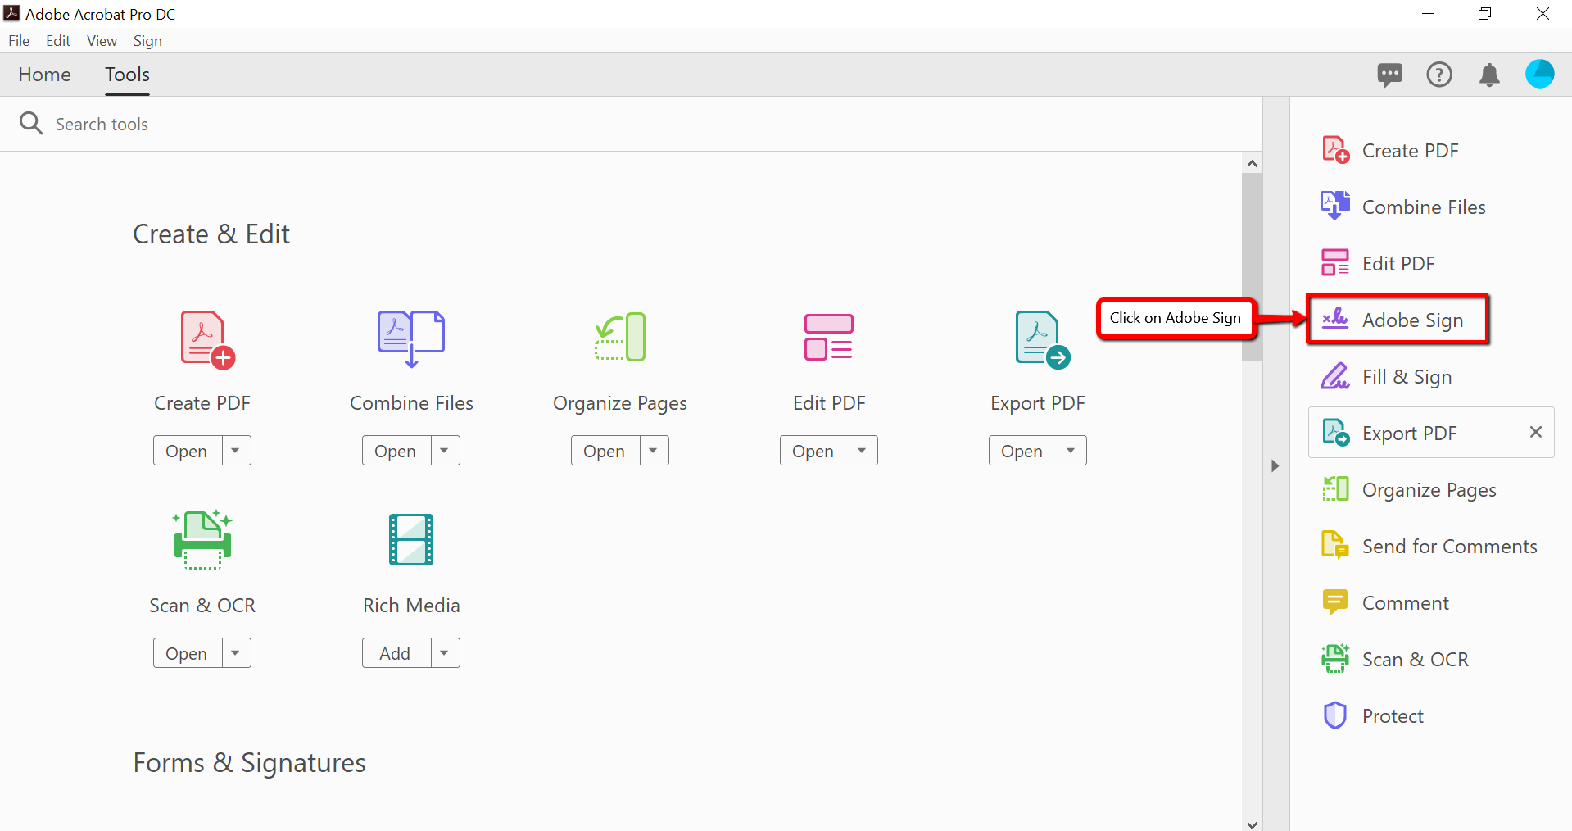
Task: Expand dropdown arrow next to Create PDF Open
Action: click(x=236, y=451)
